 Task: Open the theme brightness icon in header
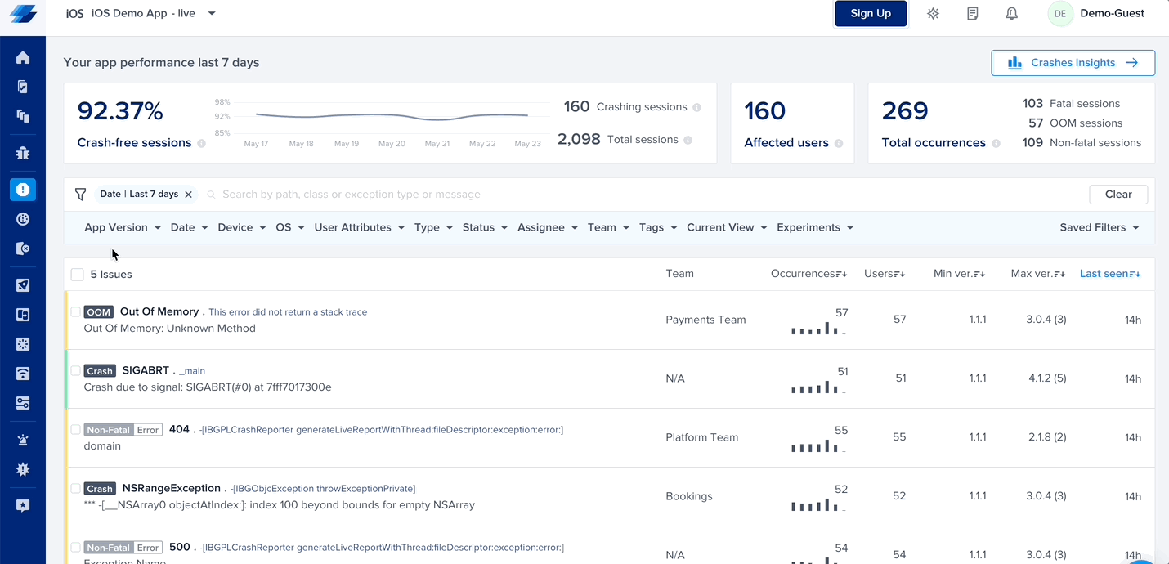933,14
